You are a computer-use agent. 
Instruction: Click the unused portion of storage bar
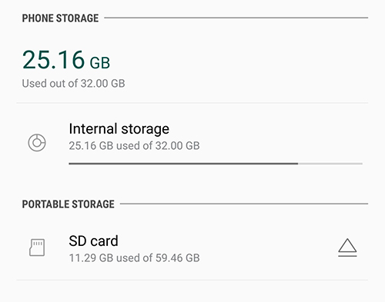point(330,164)
